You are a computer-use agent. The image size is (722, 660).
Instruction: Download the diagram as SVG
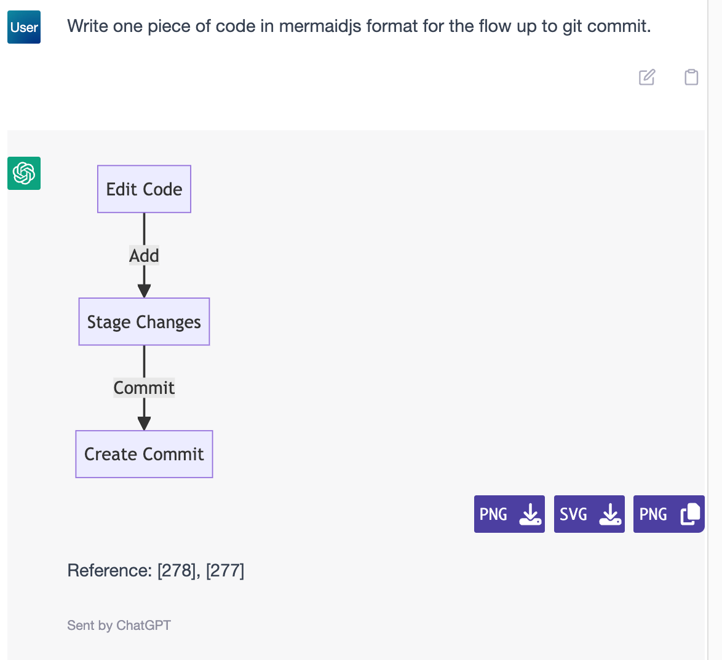589,514
